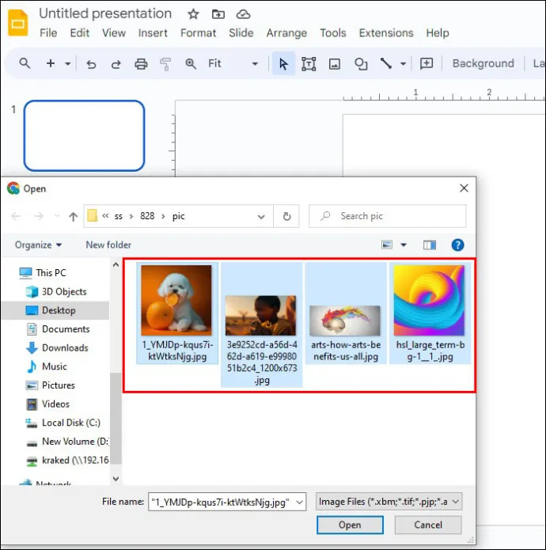Select the Paint format tool
Viewport: 546px width, 550px height.
click(x=165, y=64)
